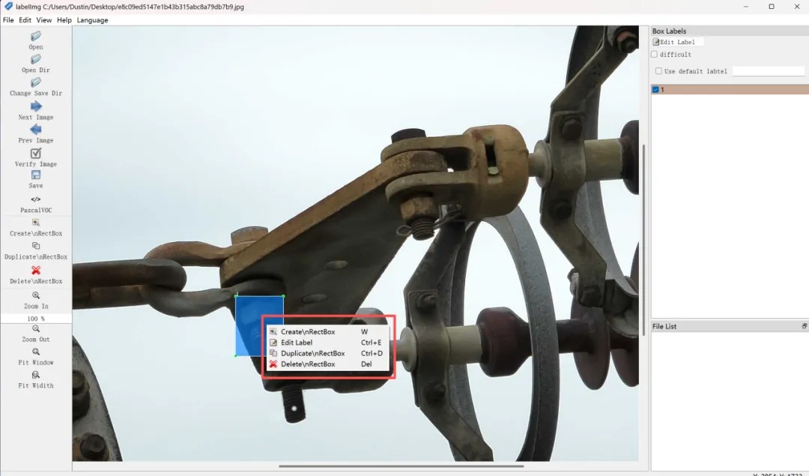Screen dimensions: 809x476
Task: Click the Open file tool icon
Action: (x=36, y=36)
